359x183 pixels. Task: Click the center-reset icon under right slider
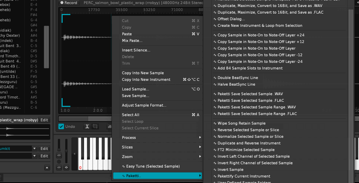66,168
